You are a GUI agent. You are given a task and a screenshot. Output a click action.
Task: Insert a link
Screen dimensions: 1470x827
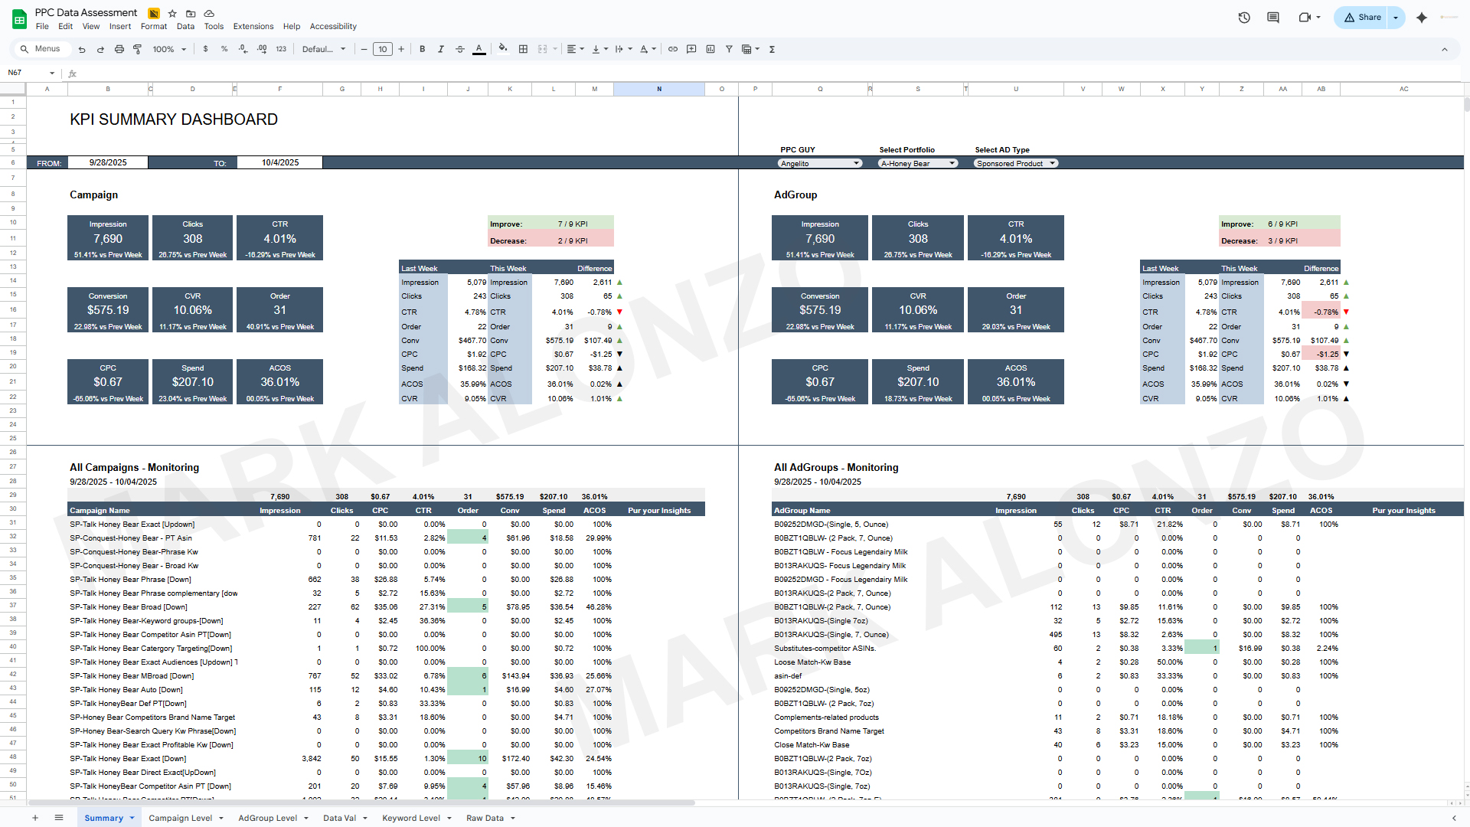tap(672, 49)
